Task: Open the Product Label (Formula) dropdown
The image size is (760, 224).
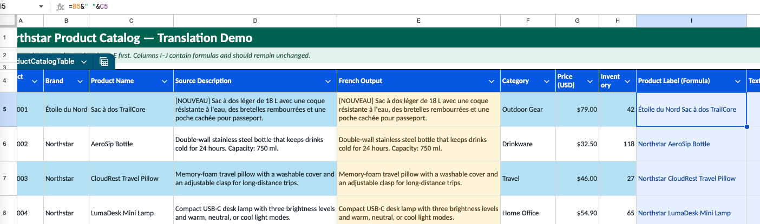Action: pos(738,81)
